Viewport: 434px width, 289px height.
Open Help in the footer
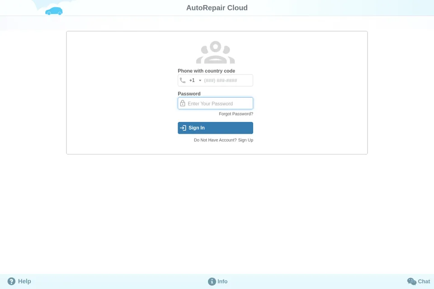pyautogui.click(x=19, y=281)
